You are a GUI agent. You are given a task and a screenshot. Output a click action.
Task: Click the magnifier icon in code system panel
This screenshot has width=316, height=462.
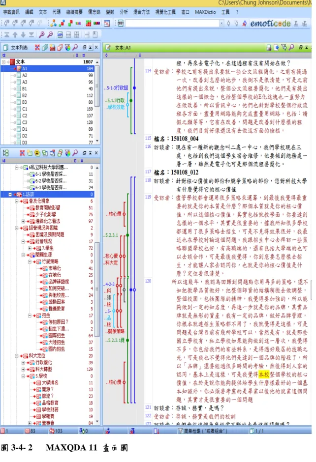click(x=75, y=153)
